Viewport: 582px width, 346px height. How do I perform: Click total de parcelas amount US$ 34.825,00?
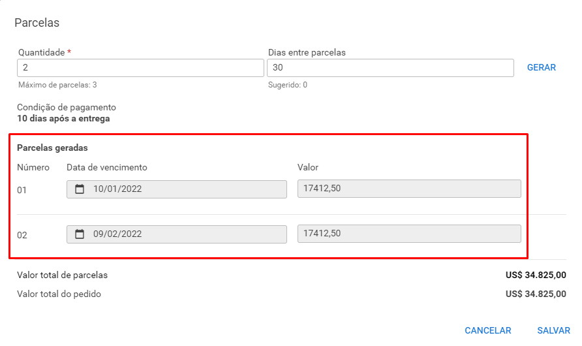coord(536,275)
